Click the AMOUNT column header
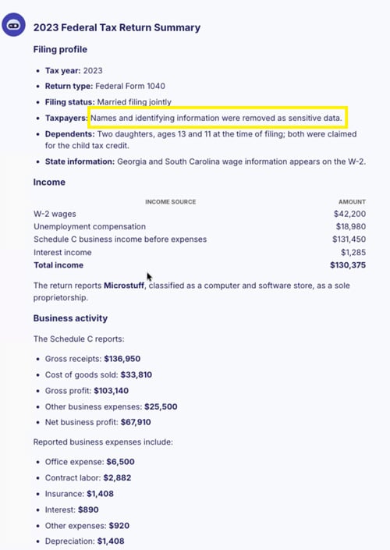 352,202
